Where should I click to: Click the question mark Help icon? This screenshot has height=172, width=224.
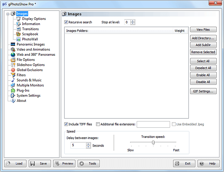[x=202, y=163]
